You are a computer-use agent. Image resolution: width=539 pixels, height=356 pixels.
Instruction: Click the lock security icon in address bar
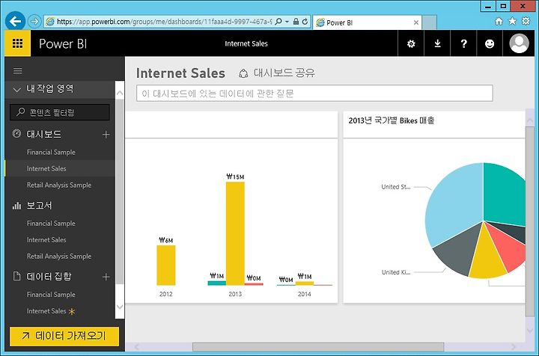[x=296, y=22]
